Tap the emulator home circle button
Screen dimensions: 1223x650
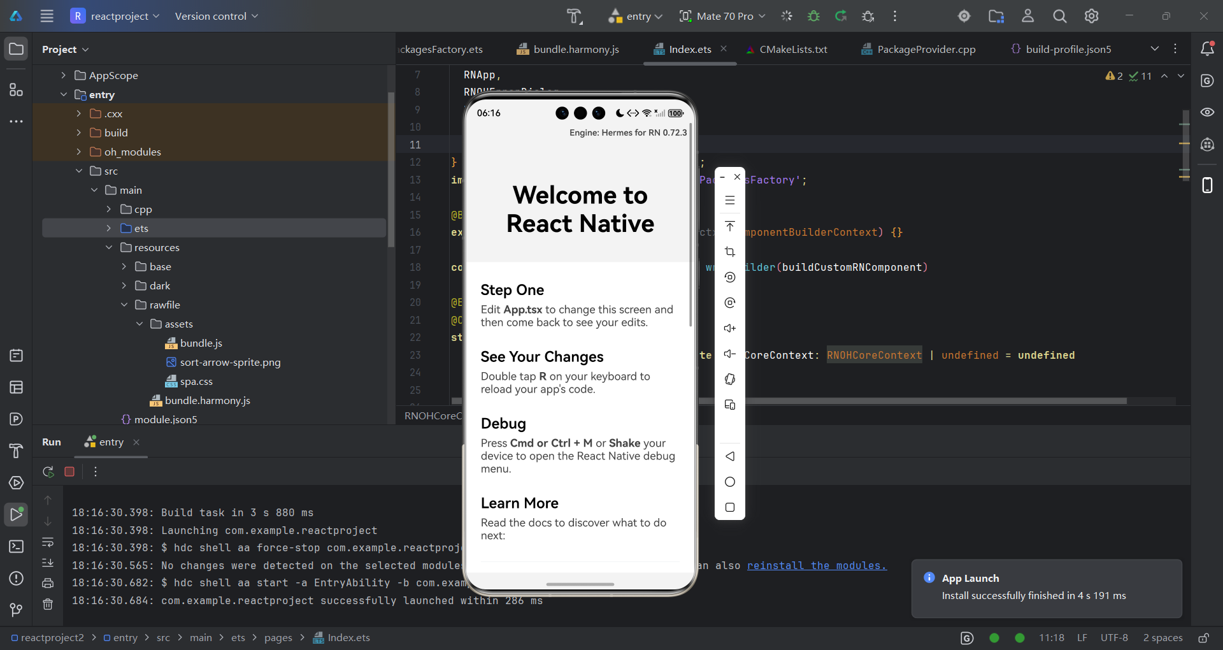[730, 482]
